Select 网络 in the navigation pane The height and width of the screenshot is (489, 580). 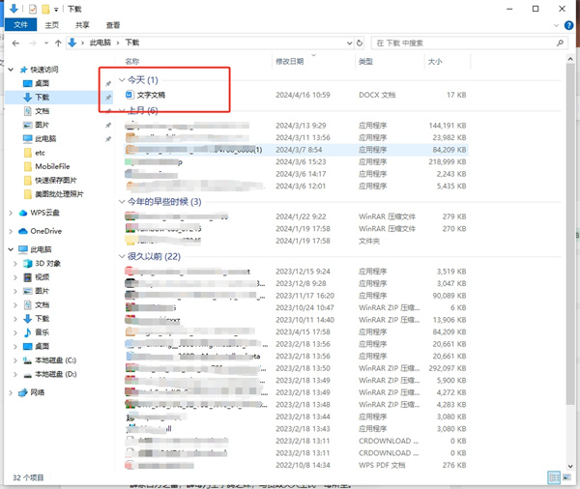coord(38,392)
